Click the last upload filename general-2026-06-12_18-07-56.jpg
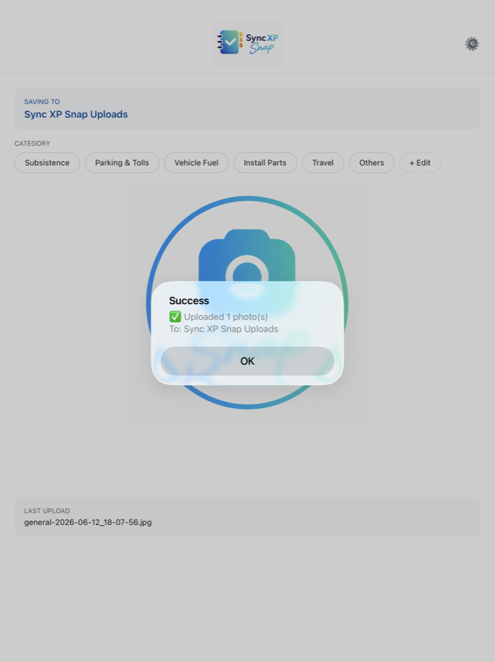This screenshot has height=662, width=495. 88,522
